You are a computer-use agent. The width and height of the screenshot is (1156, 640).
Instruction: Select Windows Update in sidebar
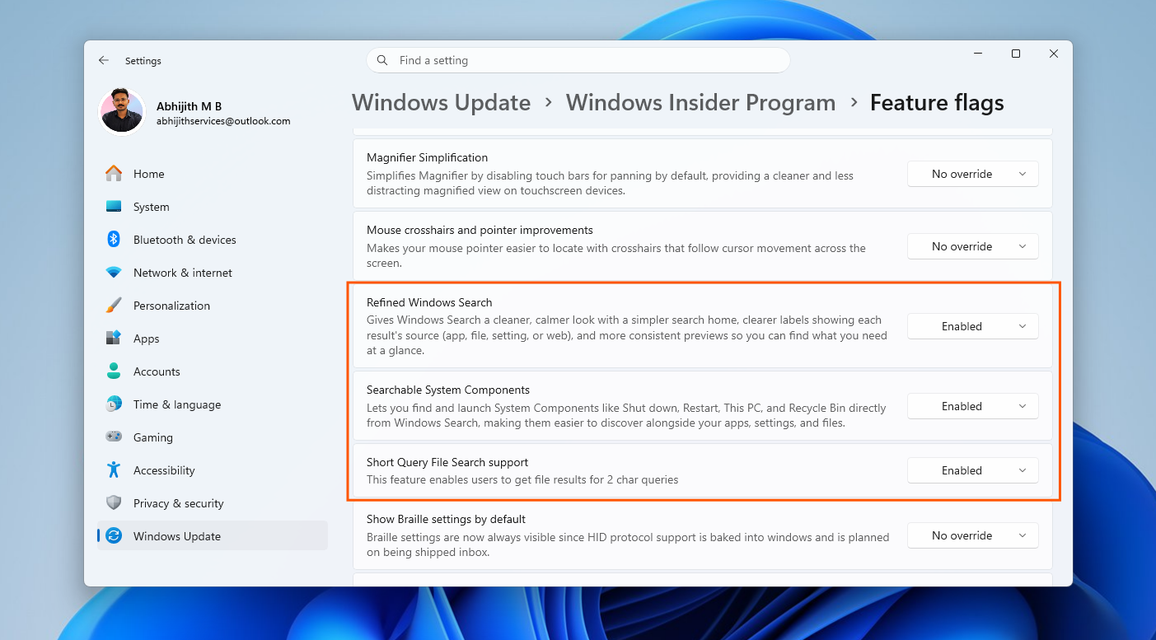tap(213, 536)
